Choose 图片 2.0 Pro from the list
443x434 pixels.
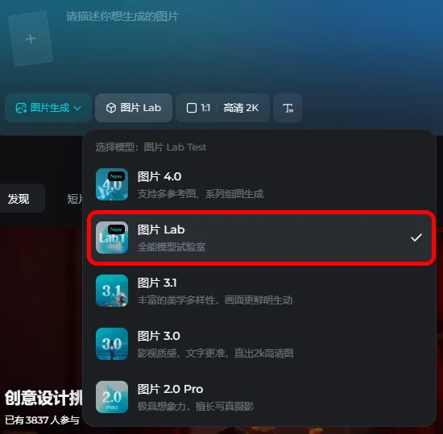[x=261, y=397]
